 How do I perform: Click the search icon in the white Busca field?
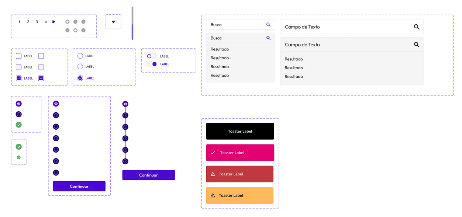(x=268, y=25)
